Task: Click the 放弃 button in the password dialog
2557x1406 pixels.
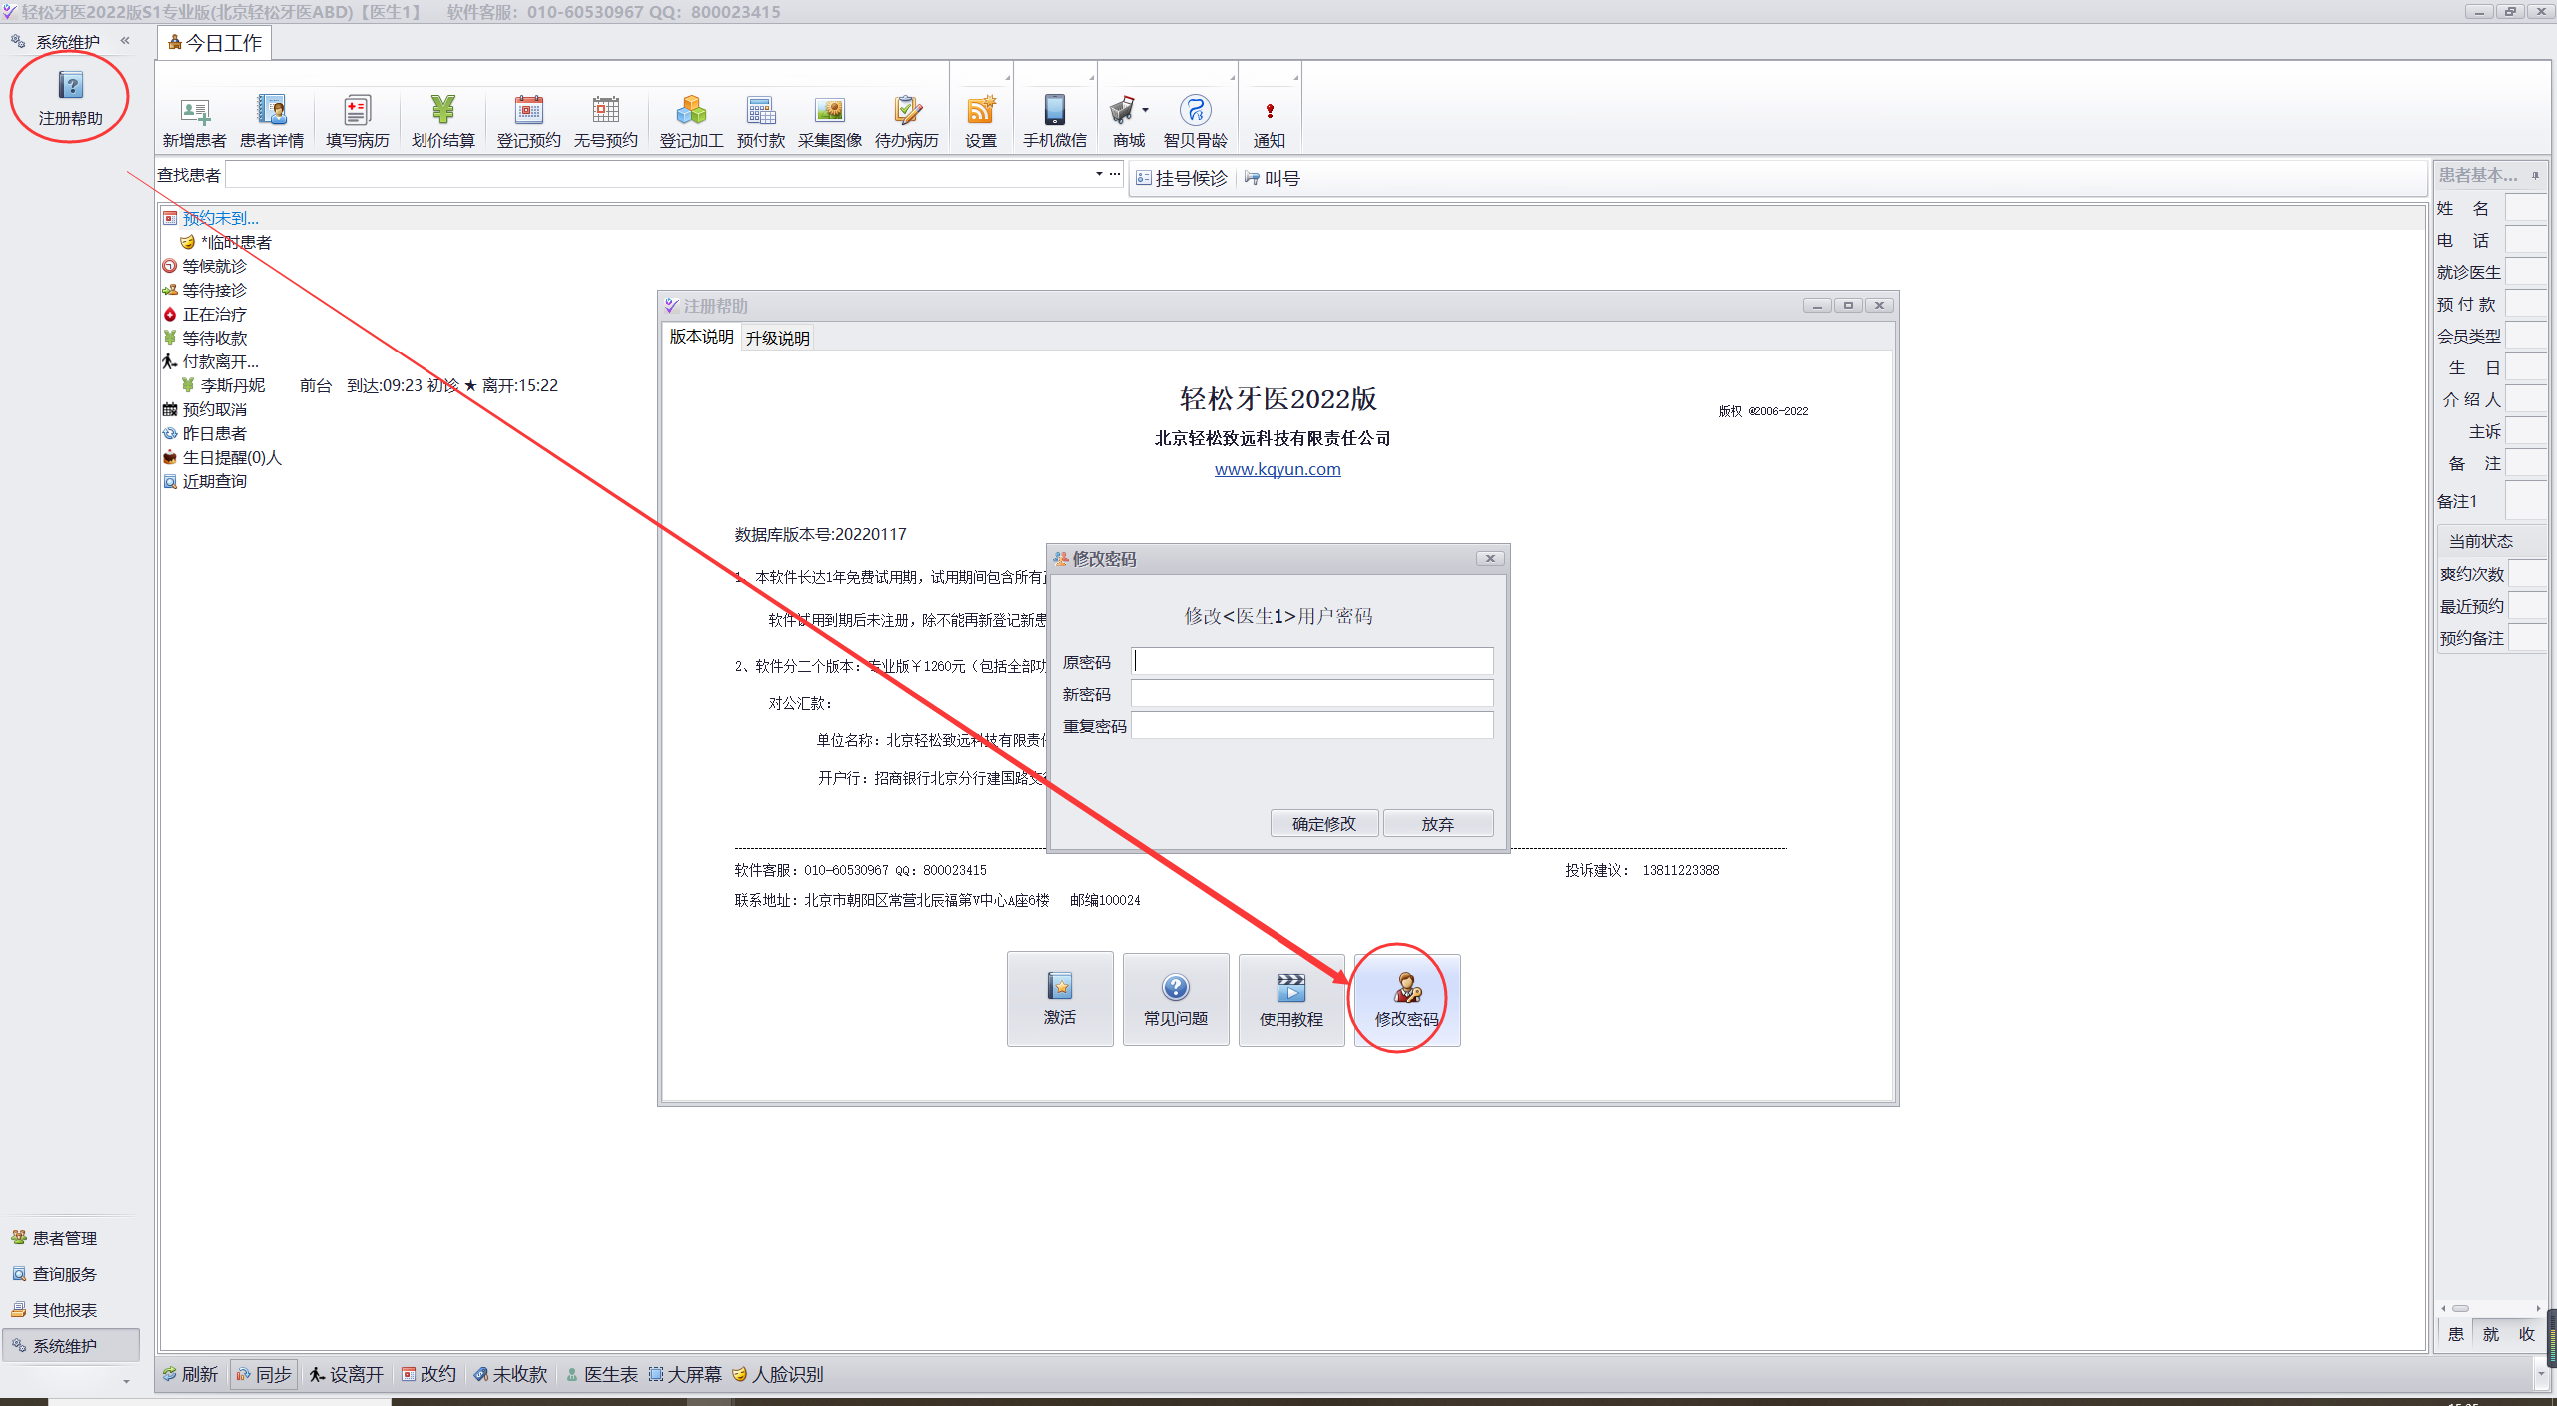Action: [x=1438, y=823]
